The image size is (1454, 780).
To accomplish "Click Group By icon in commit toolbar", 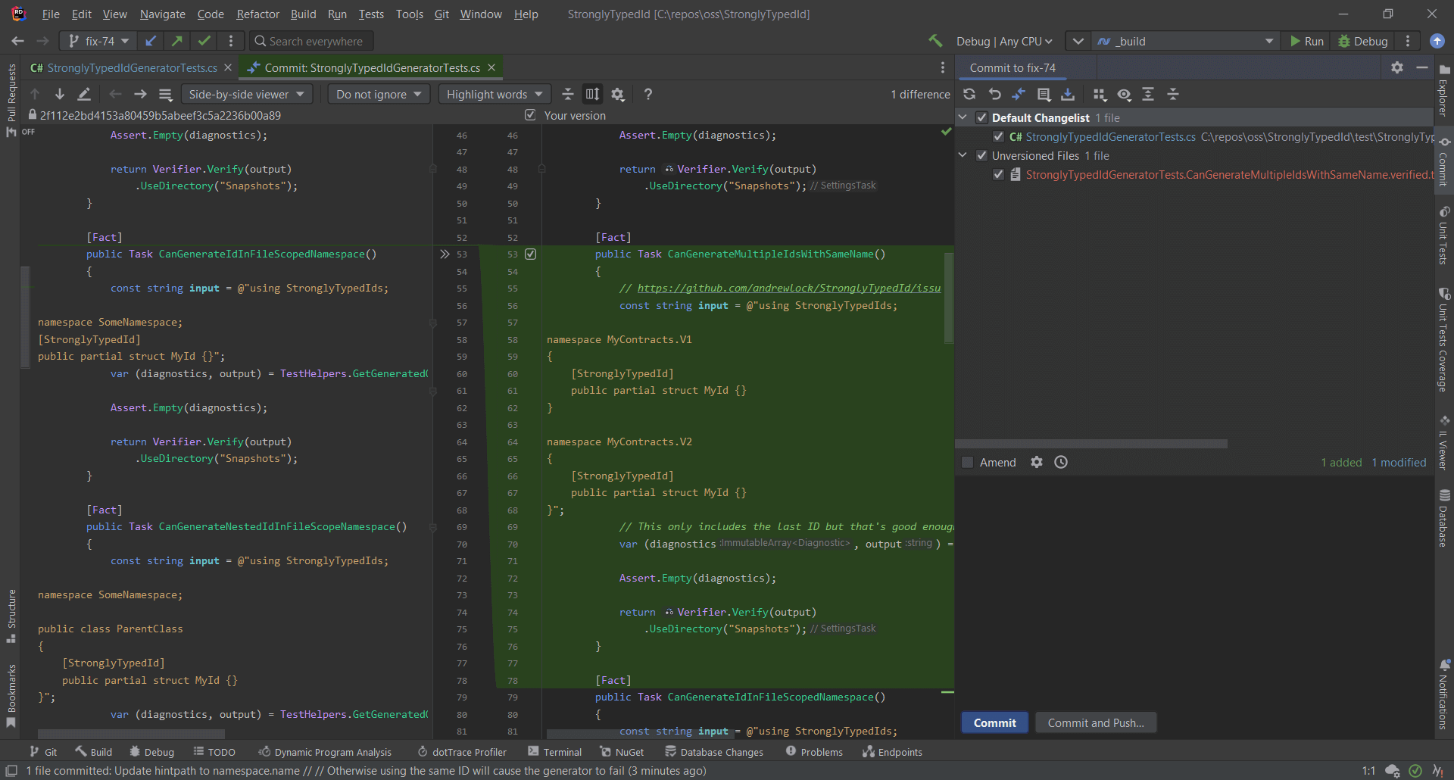I will click(x=1100, y=94).
